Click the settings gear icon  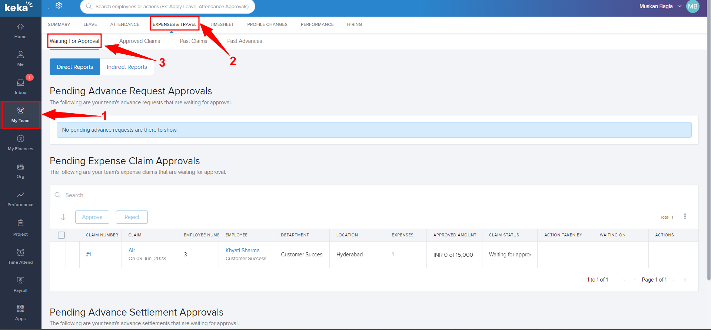(x=59, y=6)
